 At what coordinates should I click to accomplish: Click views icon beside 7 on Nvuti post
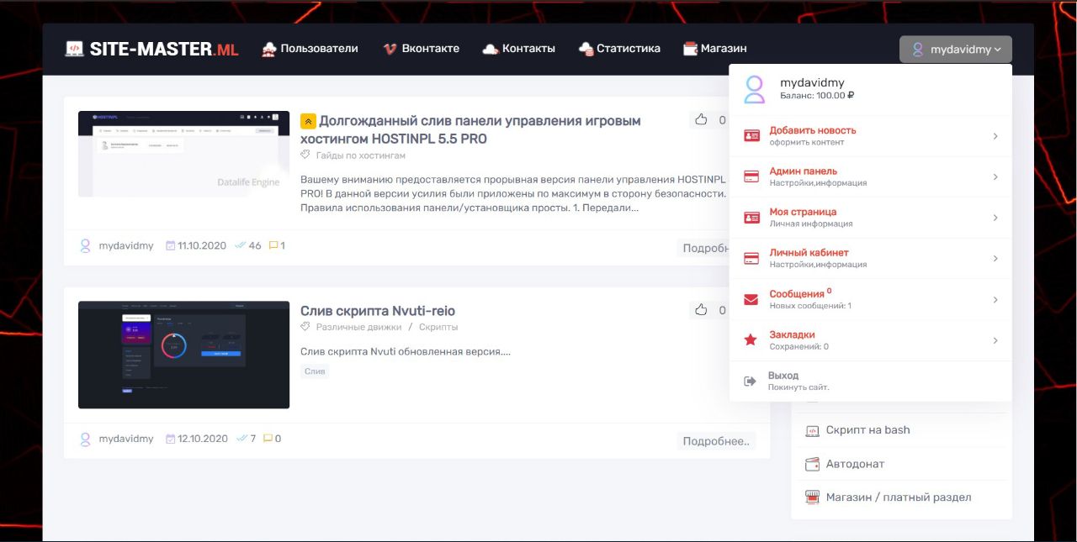tap(241, 438)
